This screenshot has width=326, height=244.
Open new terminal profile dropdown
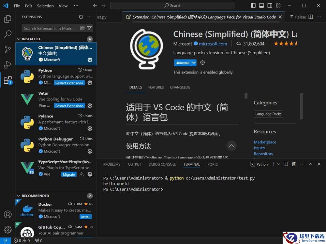coord(278,164)
